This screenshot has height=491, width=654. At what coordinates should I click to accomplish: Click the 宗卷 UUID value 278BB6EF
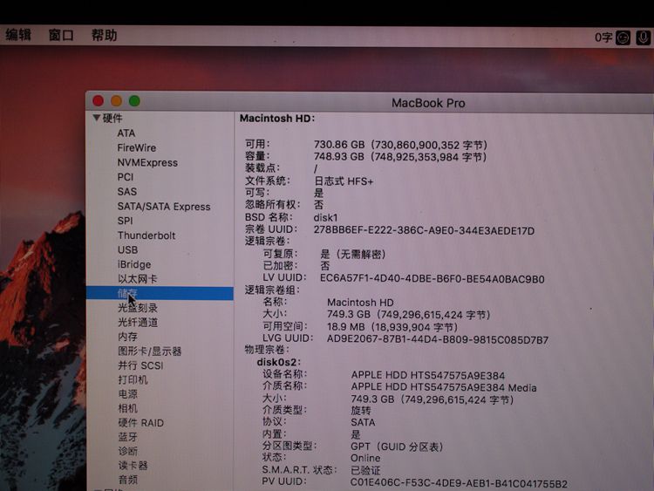pyautogui.click(x=424, y=231)
